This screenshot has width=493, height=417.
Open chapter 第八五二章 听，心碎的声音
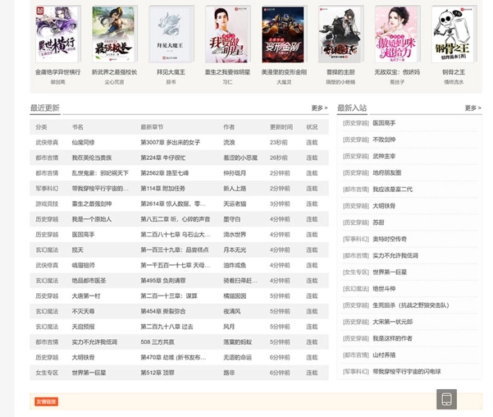tap(175, 220)
